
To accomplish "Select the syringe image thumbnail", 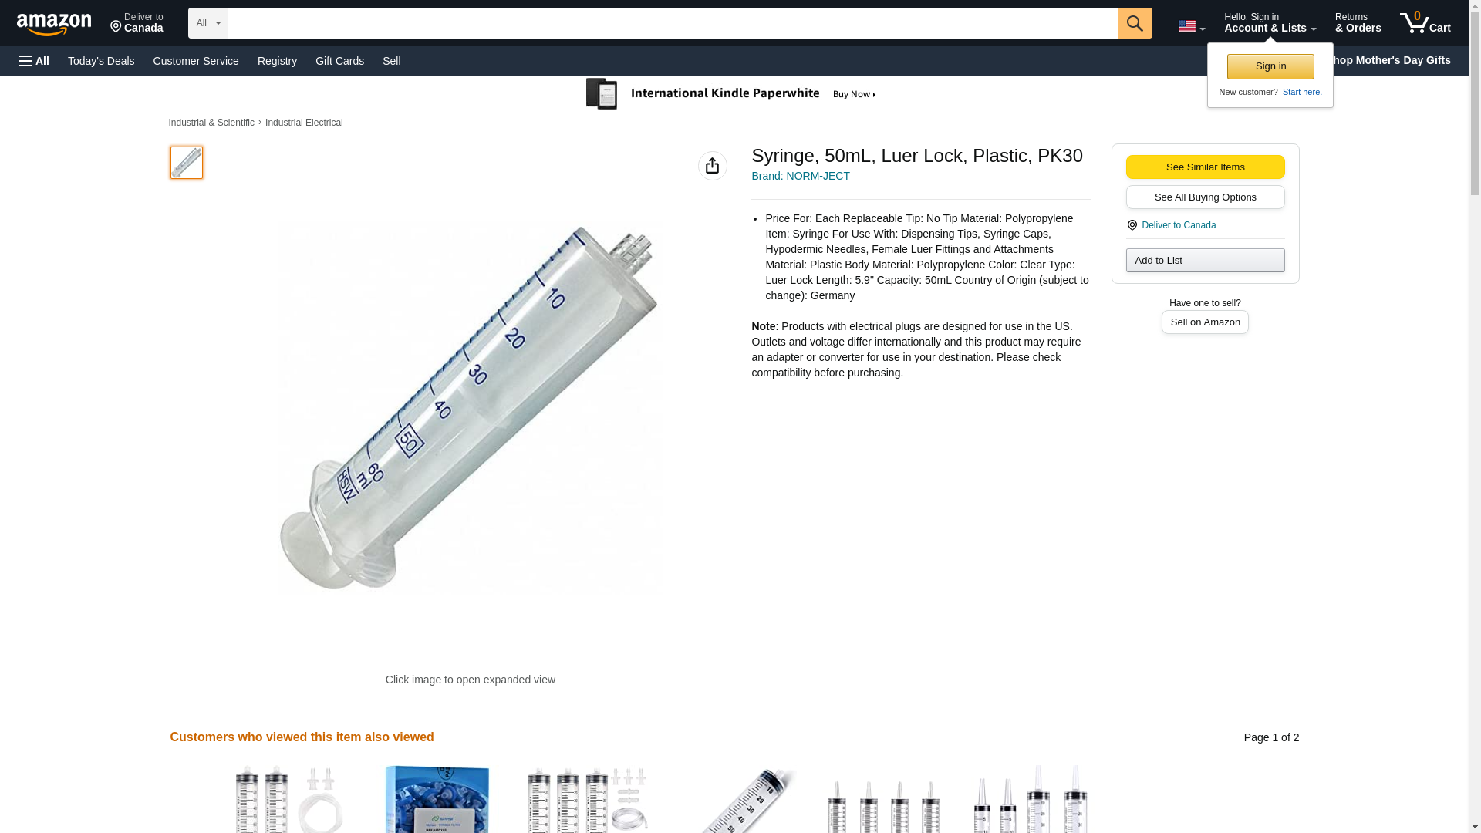I will point(186,163).
